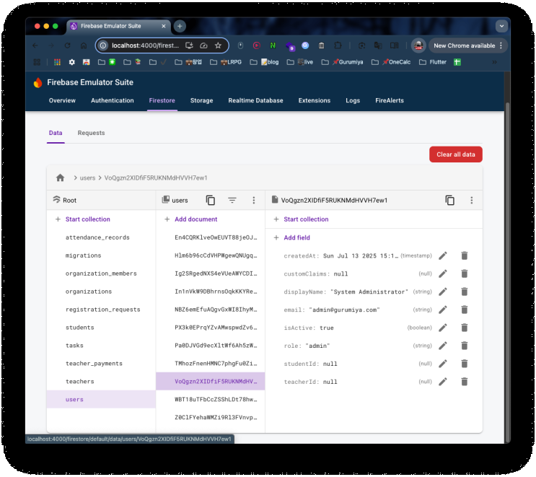536x477 pixels.
Task: Open the tasks collection
Action: (x=101, y=346)
